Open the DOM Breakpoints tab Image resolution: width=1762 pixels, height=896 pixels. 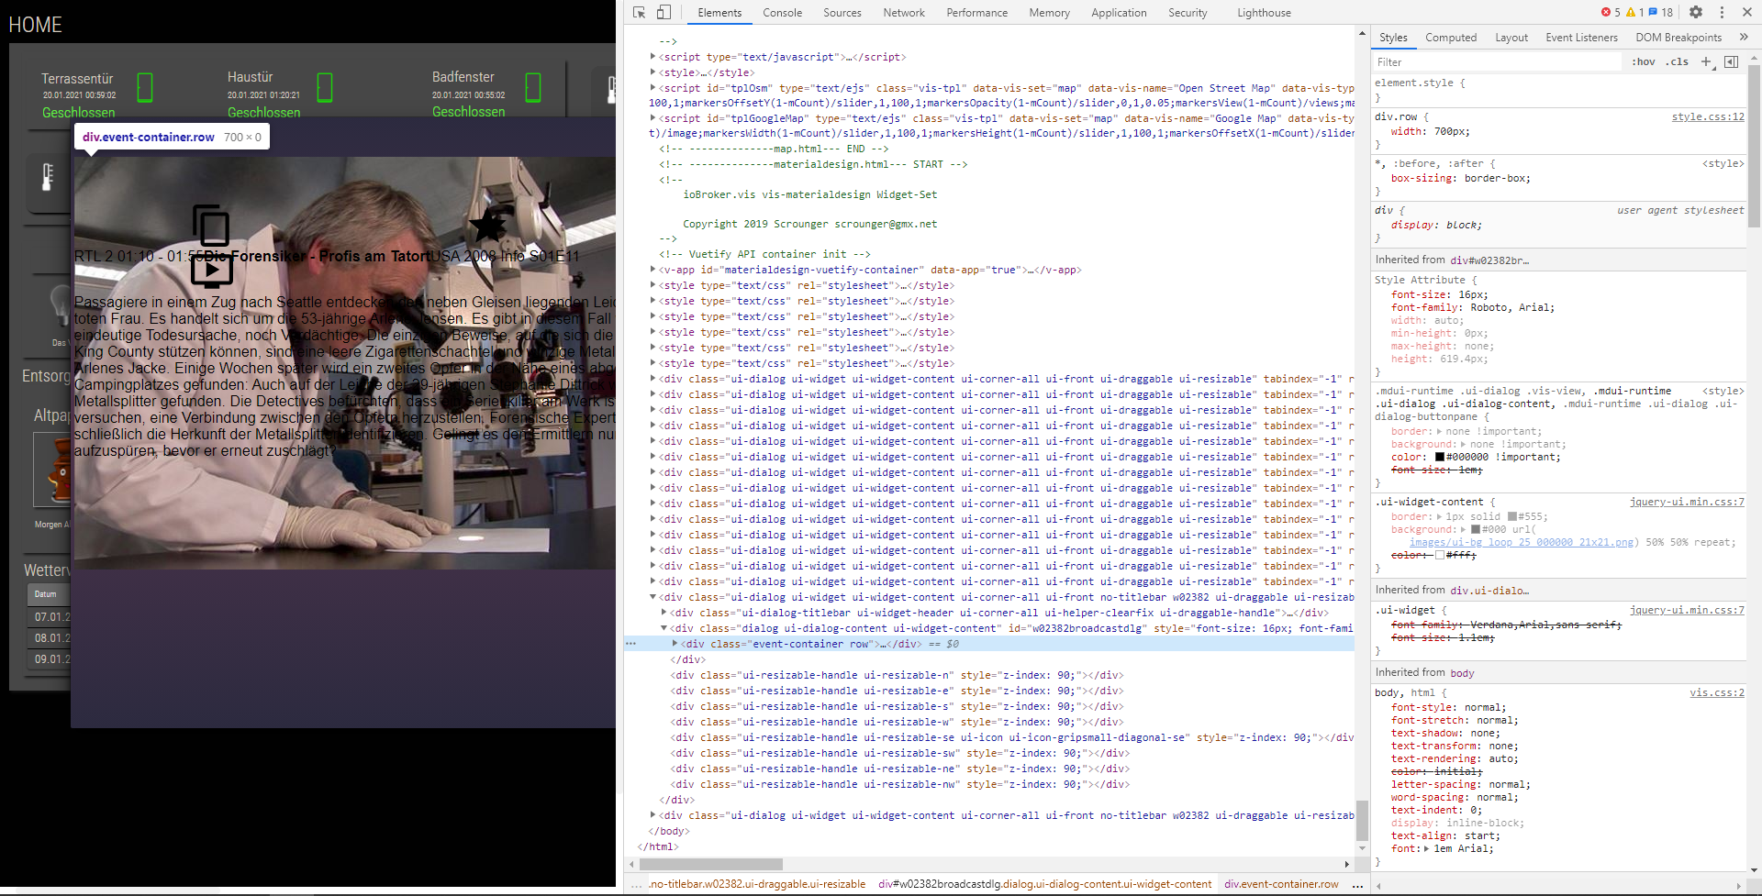pyautogui.click(x=1678, y=38)
